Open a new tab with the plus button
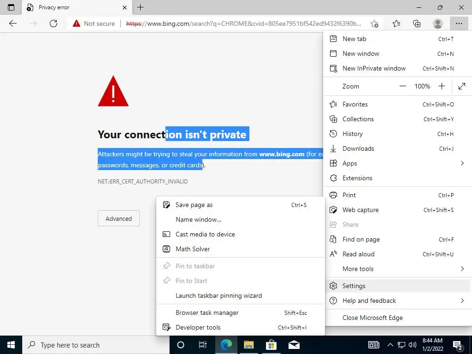The width and height of the screenshot is (472, 354). pos(140,7)
